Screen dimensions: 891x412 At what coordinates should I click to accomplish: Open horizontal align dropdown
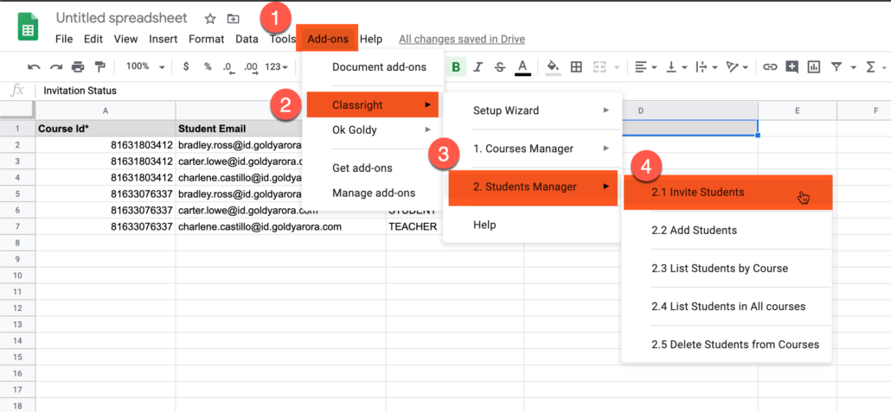pyautogui.click(x=644, y=67)
